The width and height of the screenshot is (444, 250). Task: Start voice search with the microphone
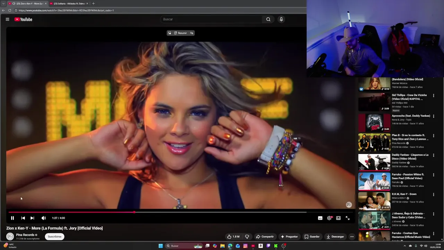281,19
